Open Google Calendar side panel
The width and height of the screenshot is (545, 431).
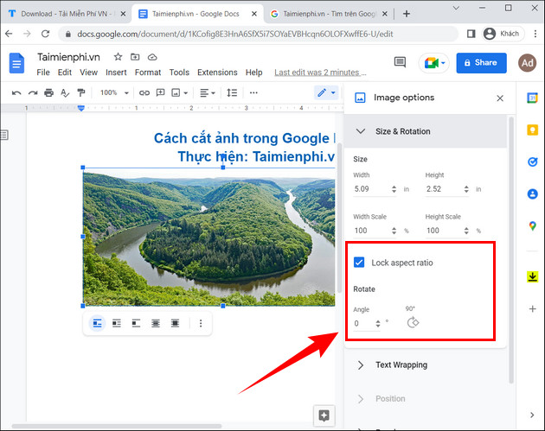[x=532, y=98]
